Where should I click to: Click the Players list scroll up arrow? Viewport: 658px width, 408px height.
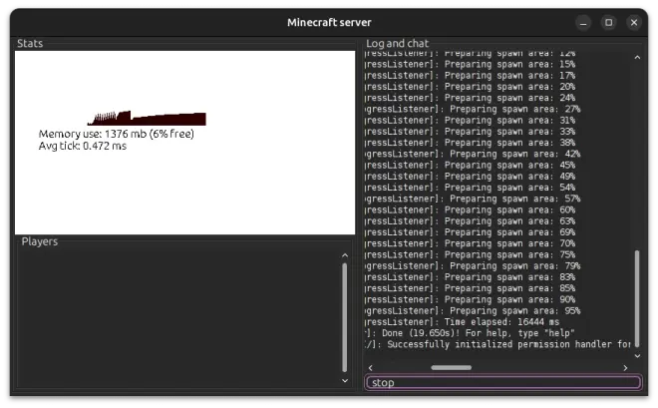[x=345, y=255]
